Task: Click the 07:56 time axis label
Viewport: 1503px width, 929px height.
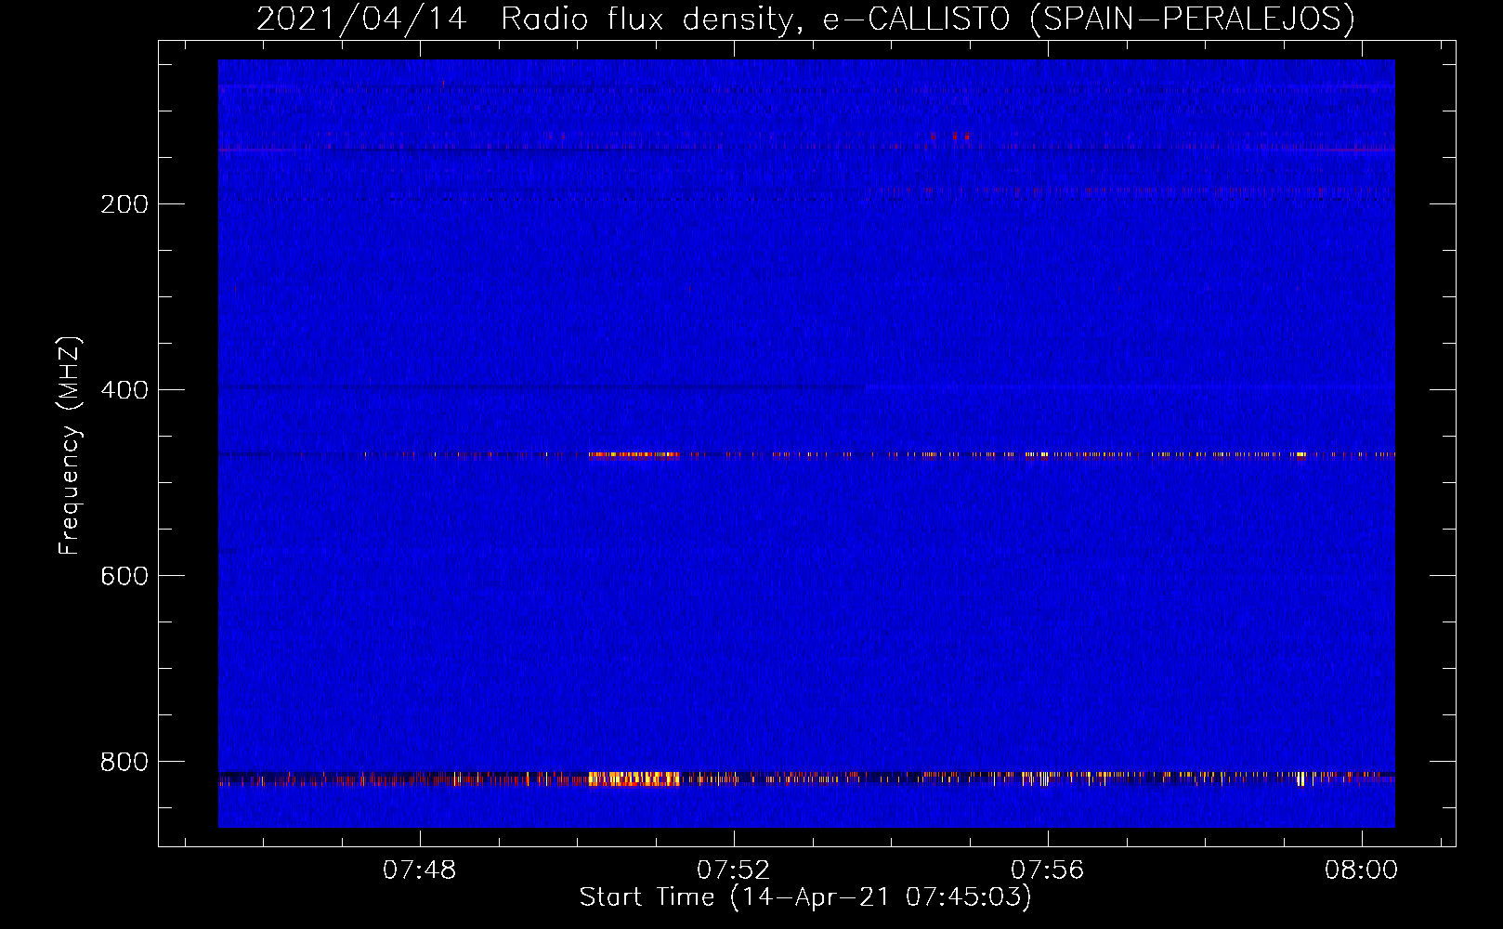Action: [x=1048, y=870]
